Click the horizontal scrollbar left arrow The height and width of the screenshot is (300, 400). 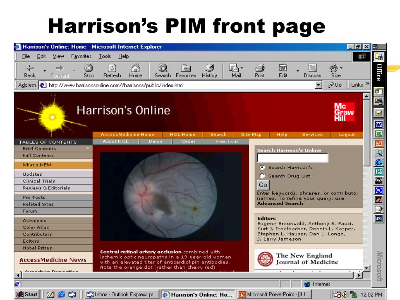[18, 275]
